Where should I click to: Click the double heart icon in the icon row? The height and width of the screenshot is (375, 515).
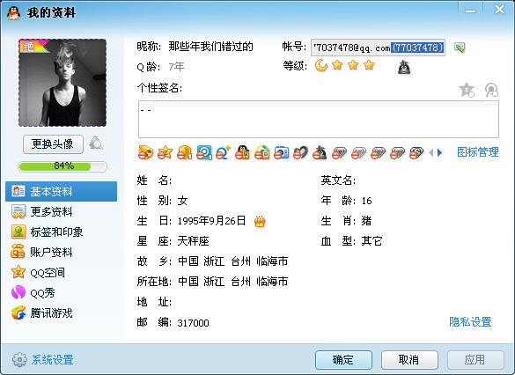[300, 152]
